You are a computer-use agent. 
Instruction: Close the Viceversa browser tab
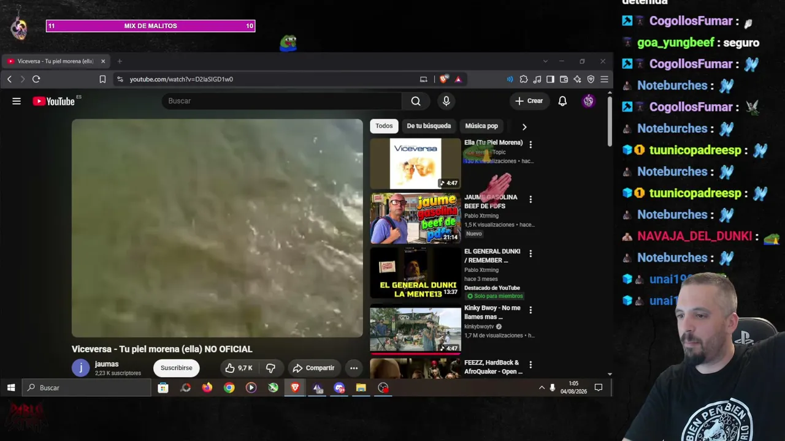tap(103, 61)
